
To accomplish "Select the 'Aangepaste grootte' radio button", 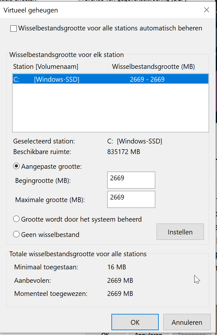I will point(16,167).
